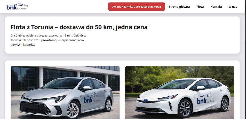Click the bnk decal on silver car door
Image resolution: width=246 pixels, height=119 pixels.
92,99
